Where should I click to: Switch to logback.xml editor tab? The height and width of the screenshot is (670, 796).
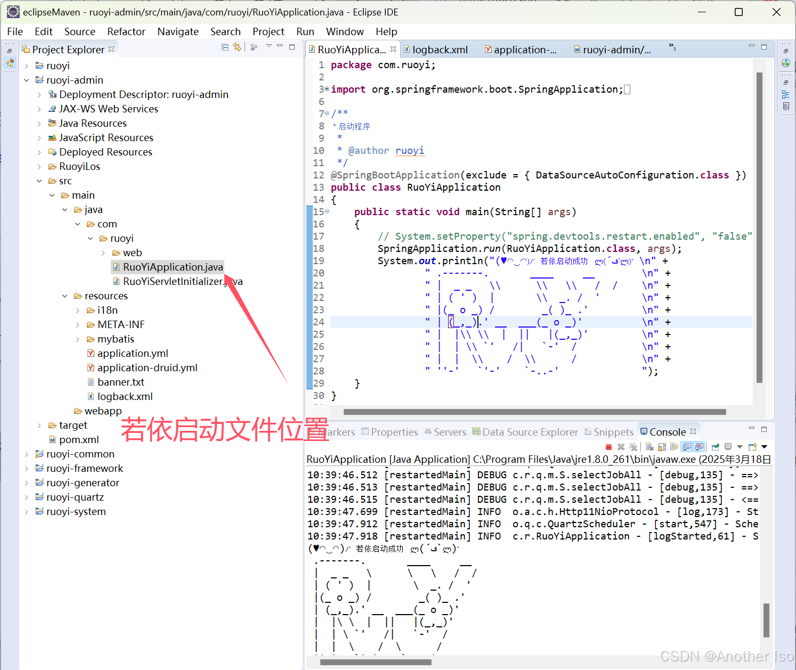436,50
